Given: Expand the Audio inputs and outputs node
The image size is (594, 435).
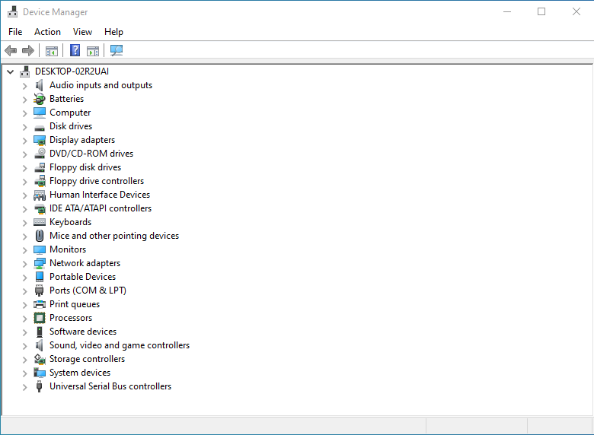Looking at the screenshot, I should tap(24, 86).
